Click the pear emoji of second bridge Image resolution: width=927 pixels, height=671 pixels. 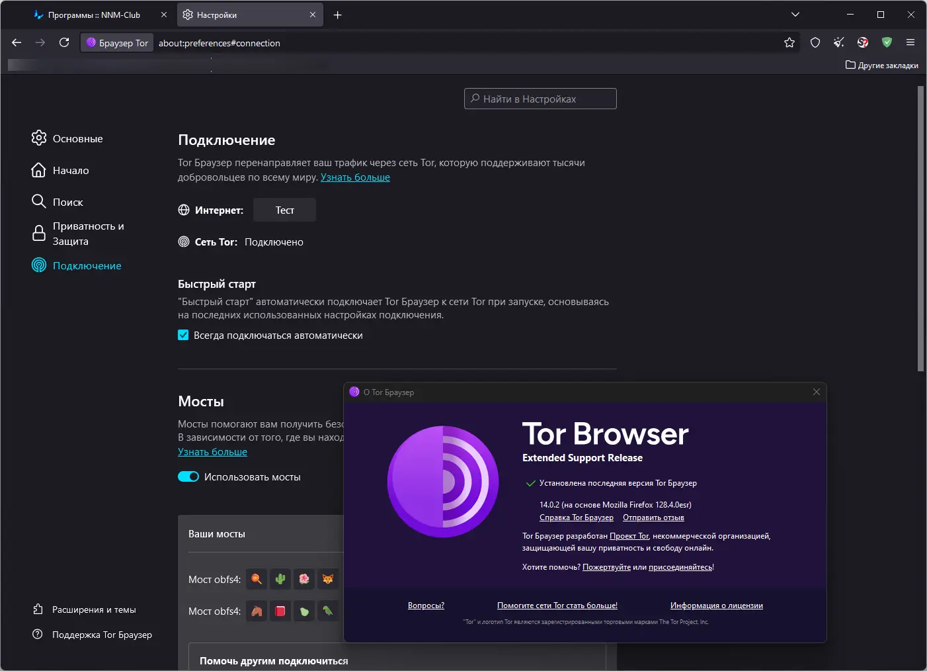pos(304,611)
